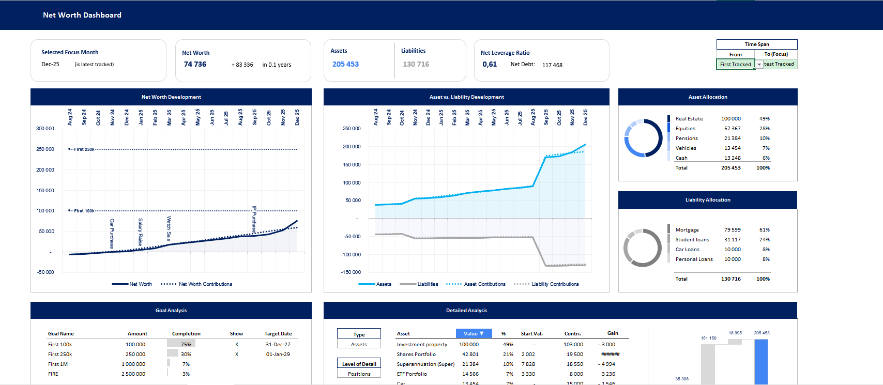
Task: Select the 'Assets' cell under Type
Action: tap(359, 344)
